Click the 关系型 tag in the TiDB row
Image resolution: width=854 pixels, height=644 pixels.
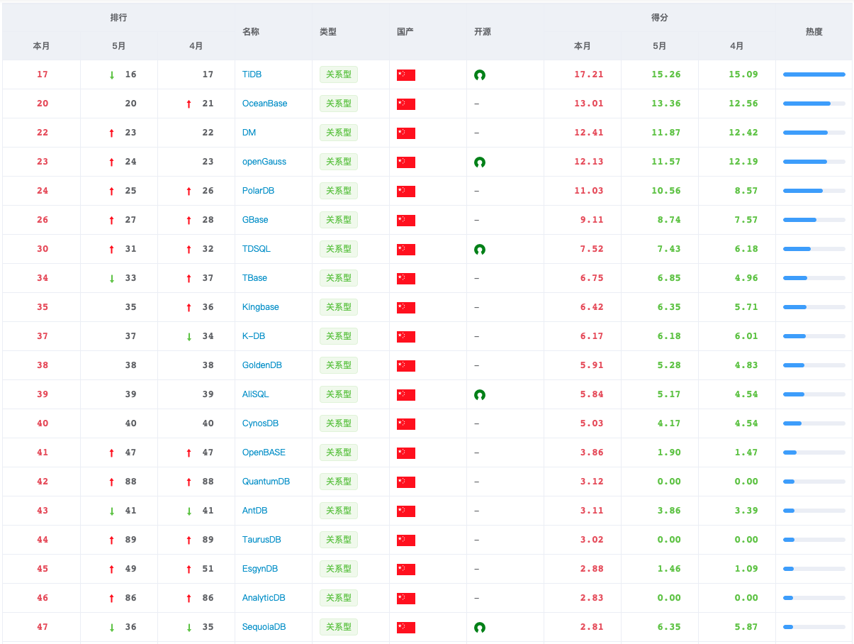339,74
